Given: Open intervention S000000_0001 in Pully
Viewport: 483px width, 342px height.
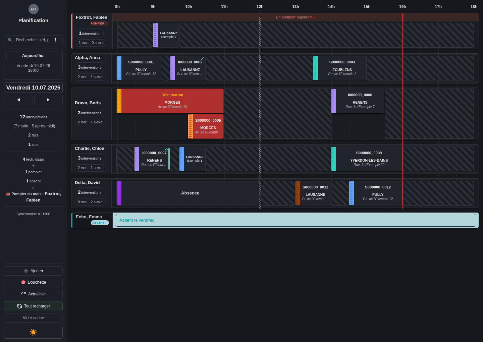Looking at the screenshot, I should pyautogui.click(x=139, y=68).
